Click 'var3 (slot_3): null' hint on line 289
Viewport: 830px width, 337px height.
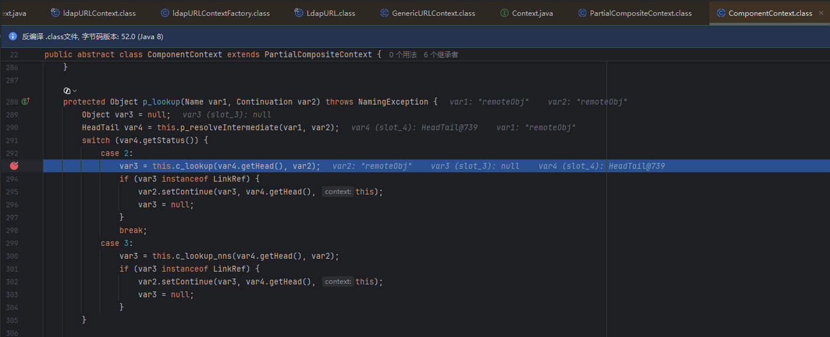click(227, 114)
